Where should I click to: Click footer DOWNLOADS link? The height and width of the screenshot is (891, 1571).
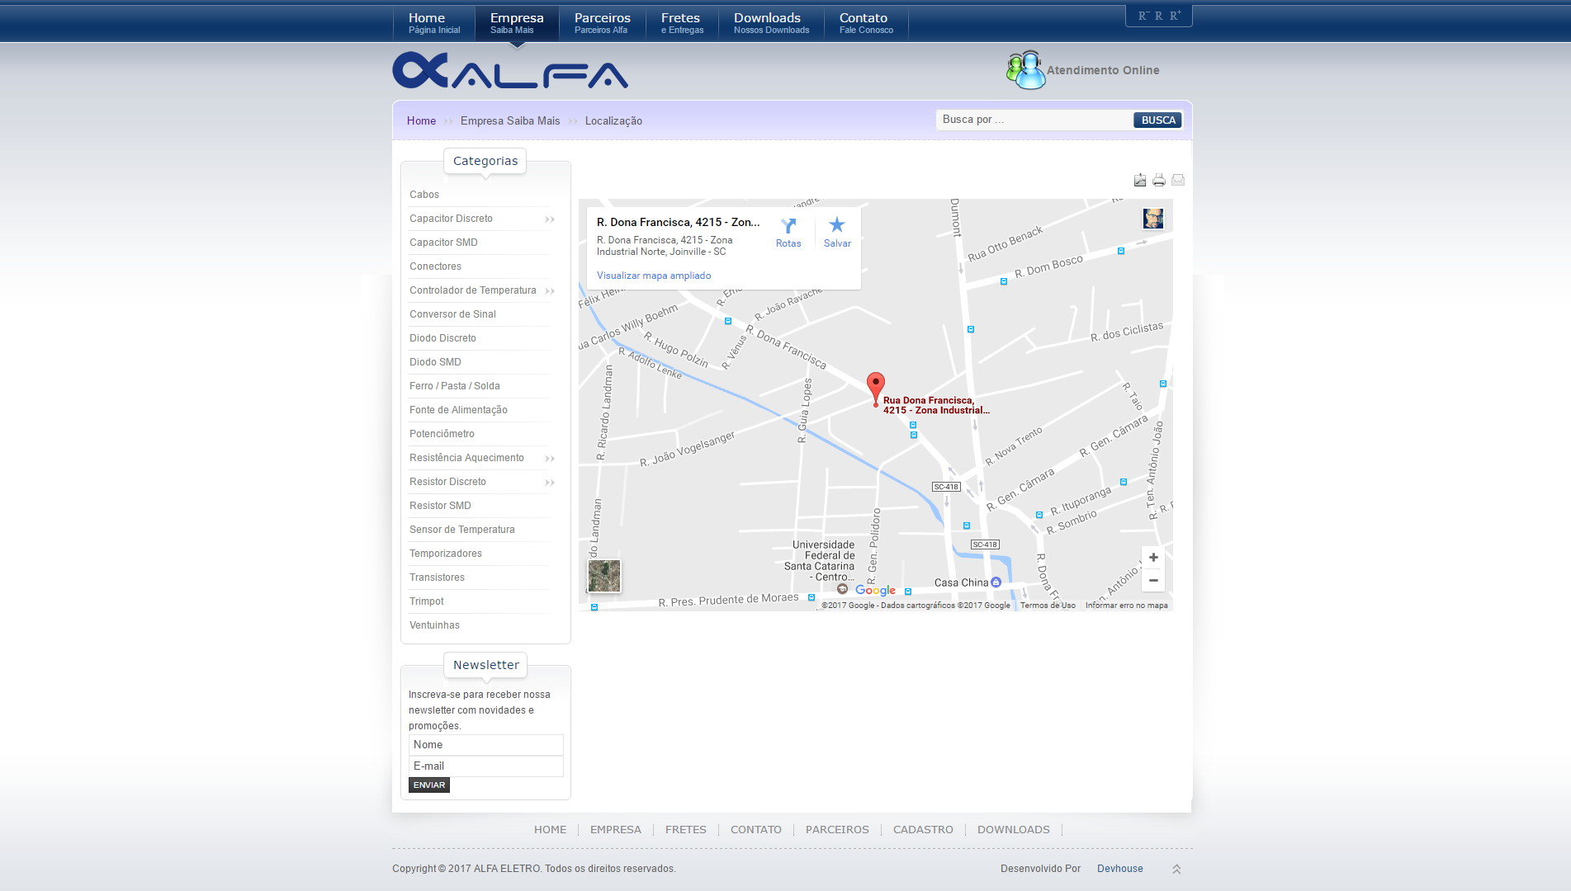point(1014,830)
